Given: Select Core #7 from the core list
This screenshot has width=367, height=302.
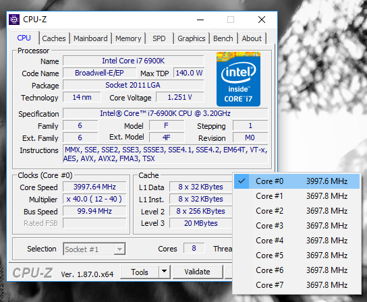Looking at the screenshot, I should tap(297, 285).
